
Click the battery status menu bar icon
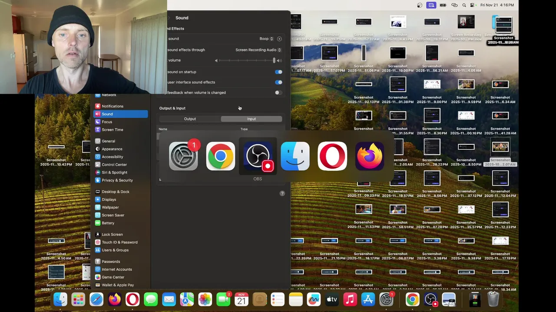(x=443, y=5)
